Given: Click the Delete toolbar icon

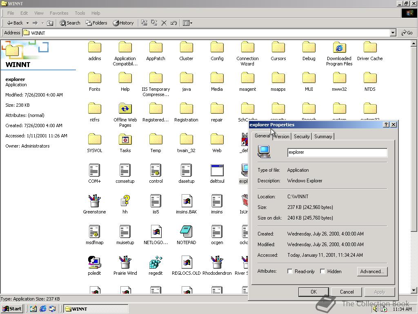Looking at the screenshot, I should (x=164, y=23).
